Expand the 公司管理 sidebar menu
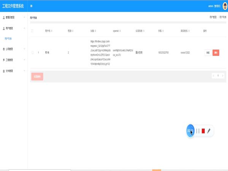The image size is (228, 171). point(13,49)
